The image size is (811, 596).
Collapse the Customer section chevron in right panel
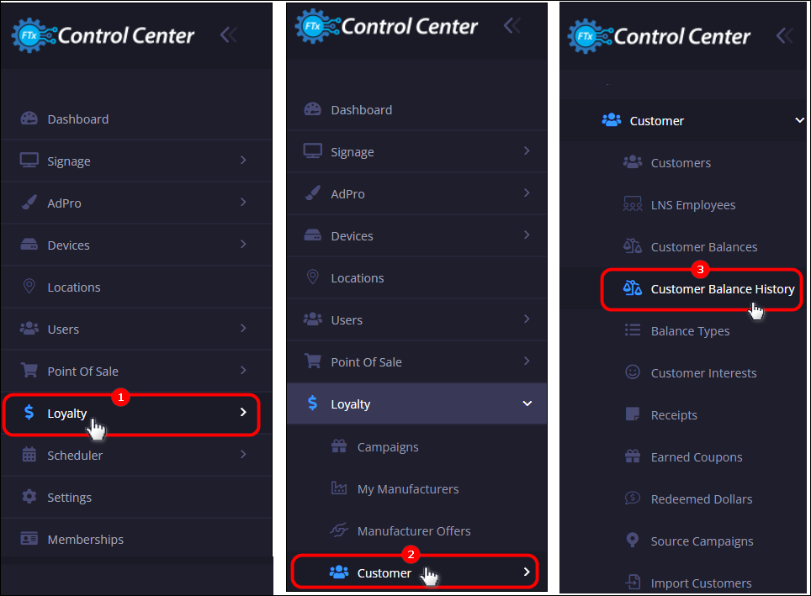799,120
